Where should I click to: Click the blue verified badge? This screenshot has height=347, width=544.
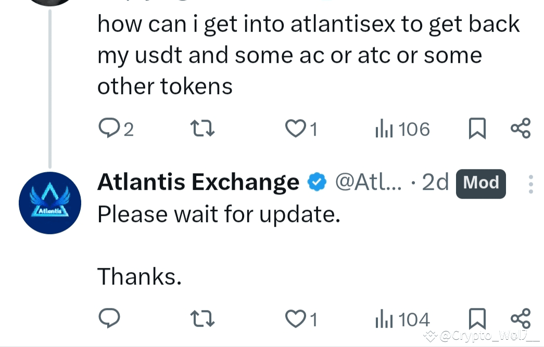tap(317, 182)
